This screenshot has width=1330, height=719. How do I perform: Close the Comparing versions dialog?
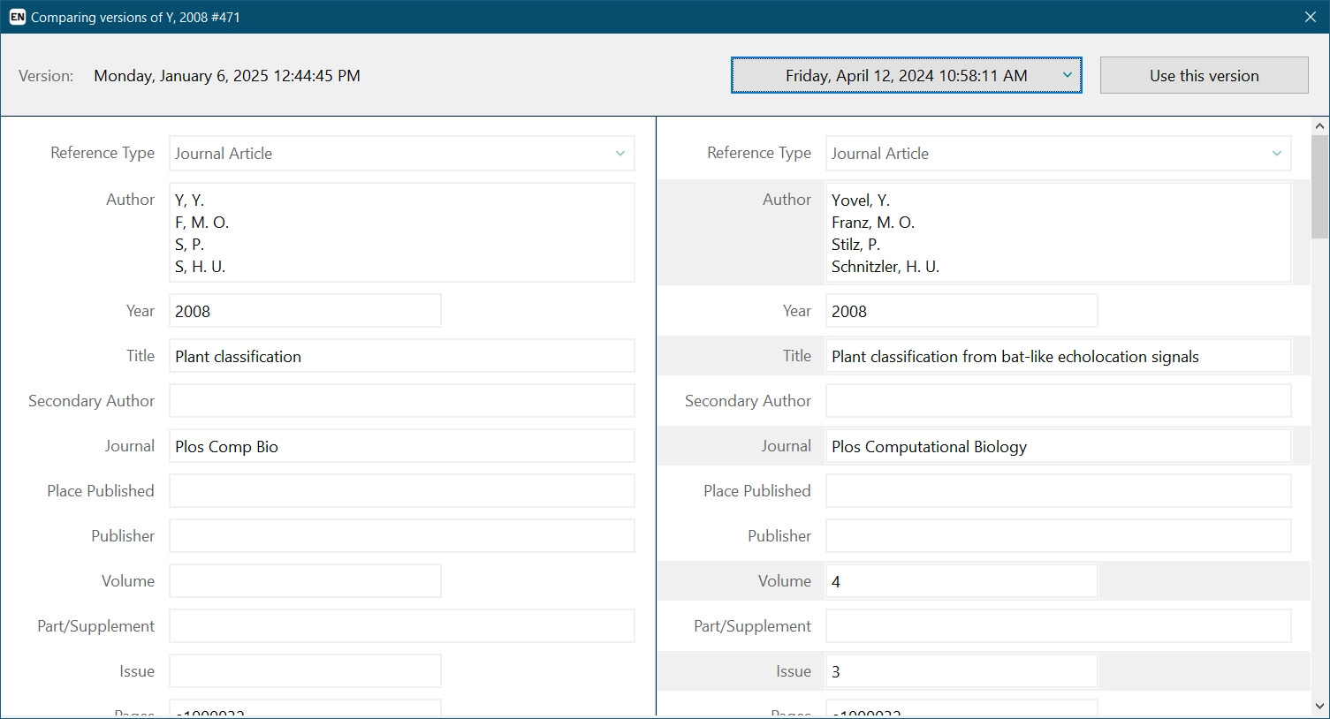pos(1311,17)
